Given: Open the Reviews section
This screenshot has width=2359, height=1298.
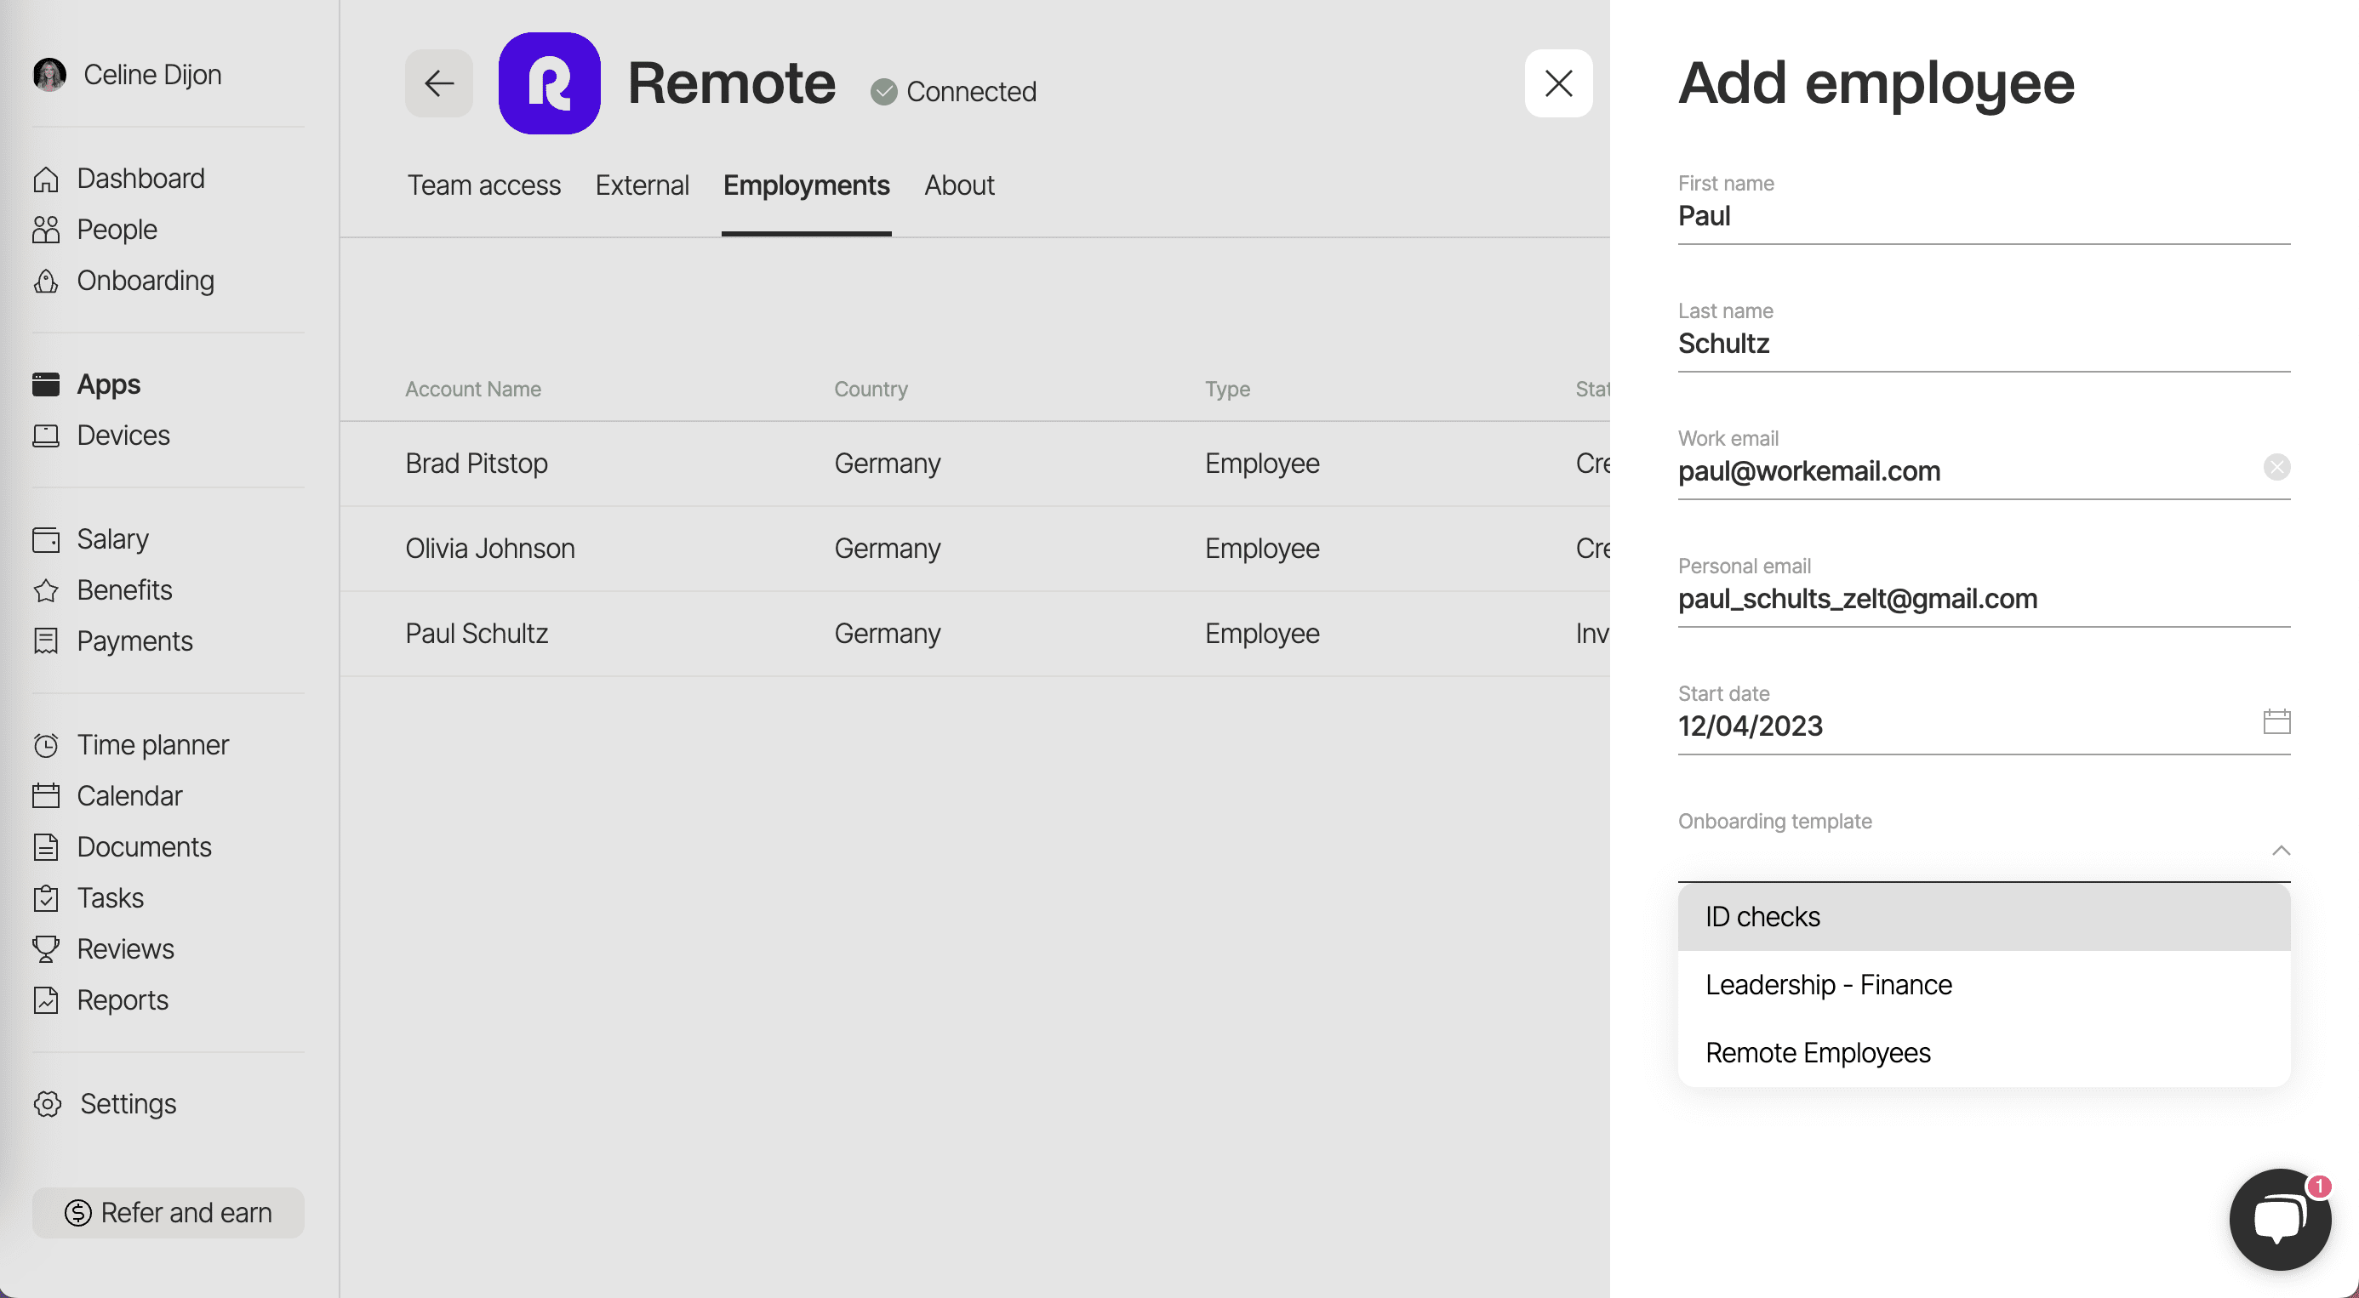Looking at the screenshot, I should (x=124, y=949).
